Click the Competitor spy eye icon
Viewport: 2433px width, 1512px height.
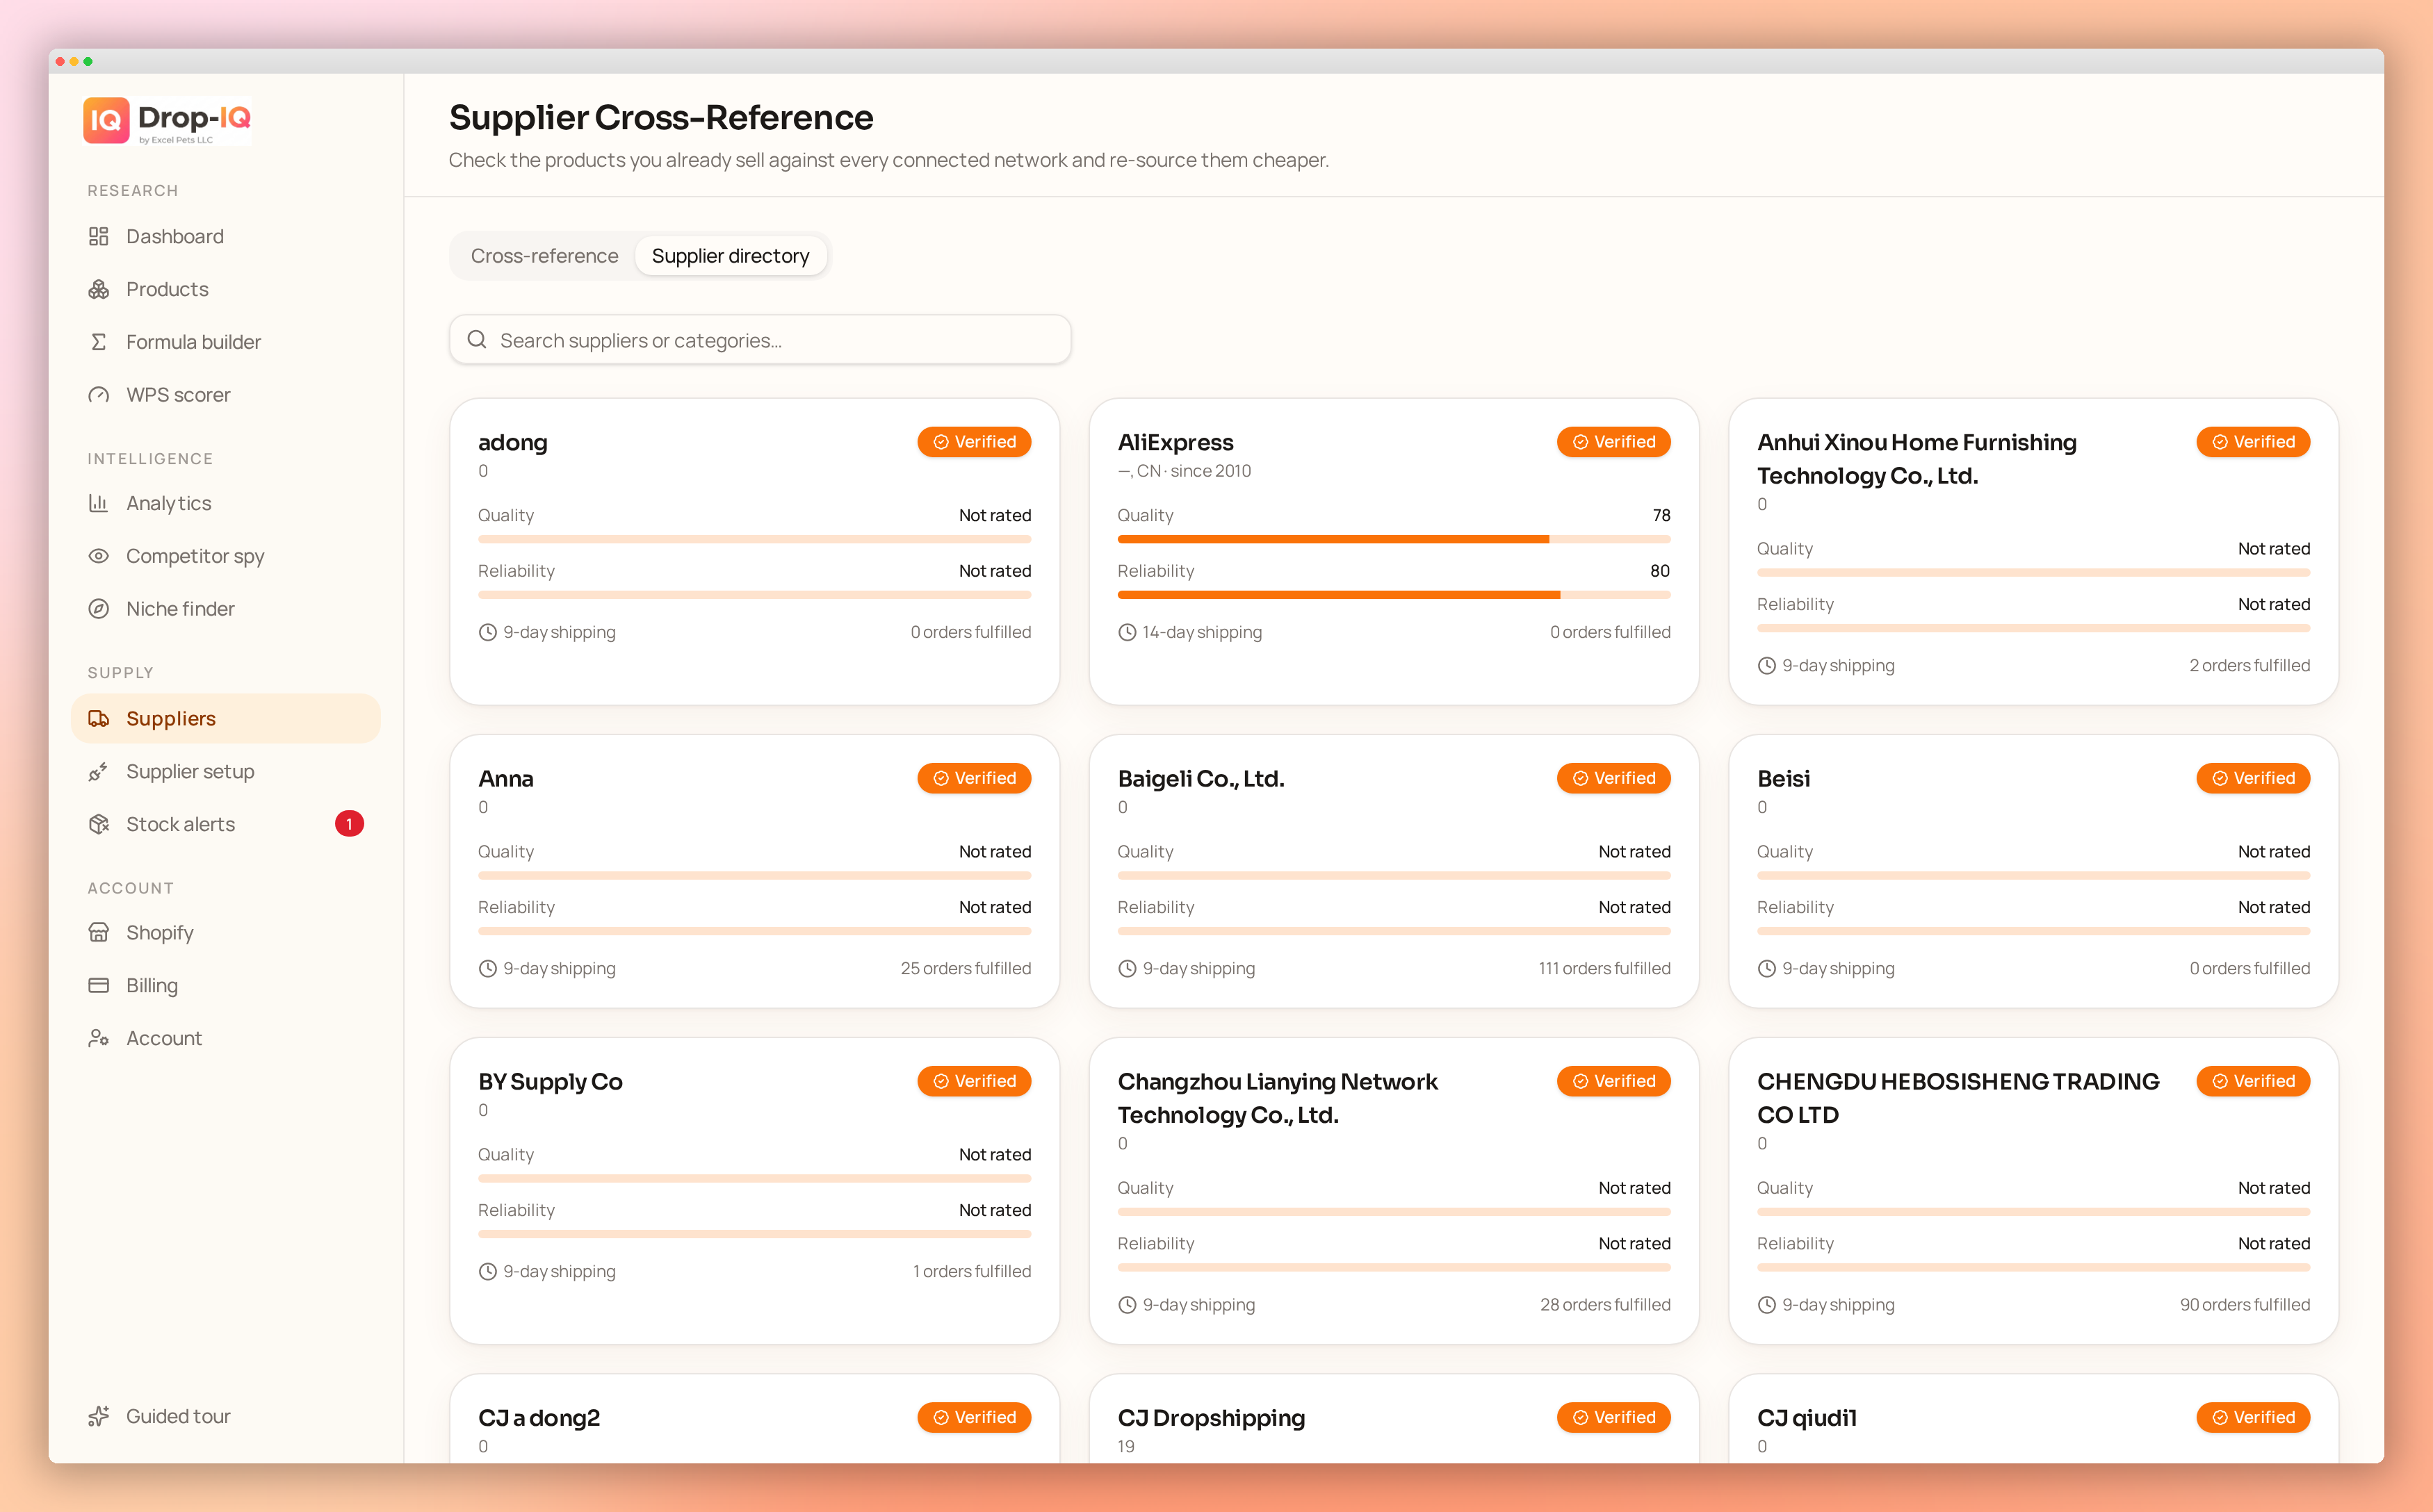[98, 556]
